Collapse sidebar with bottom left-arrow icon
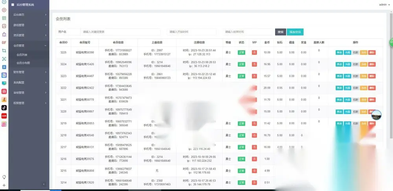Viewport: 393px width, 191px height. click(x=44, y=184)
